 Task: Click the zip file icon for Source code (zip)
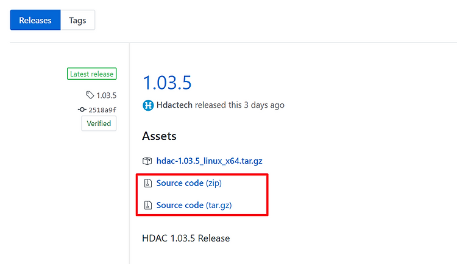pyautogui.click(x=148, y=183)
